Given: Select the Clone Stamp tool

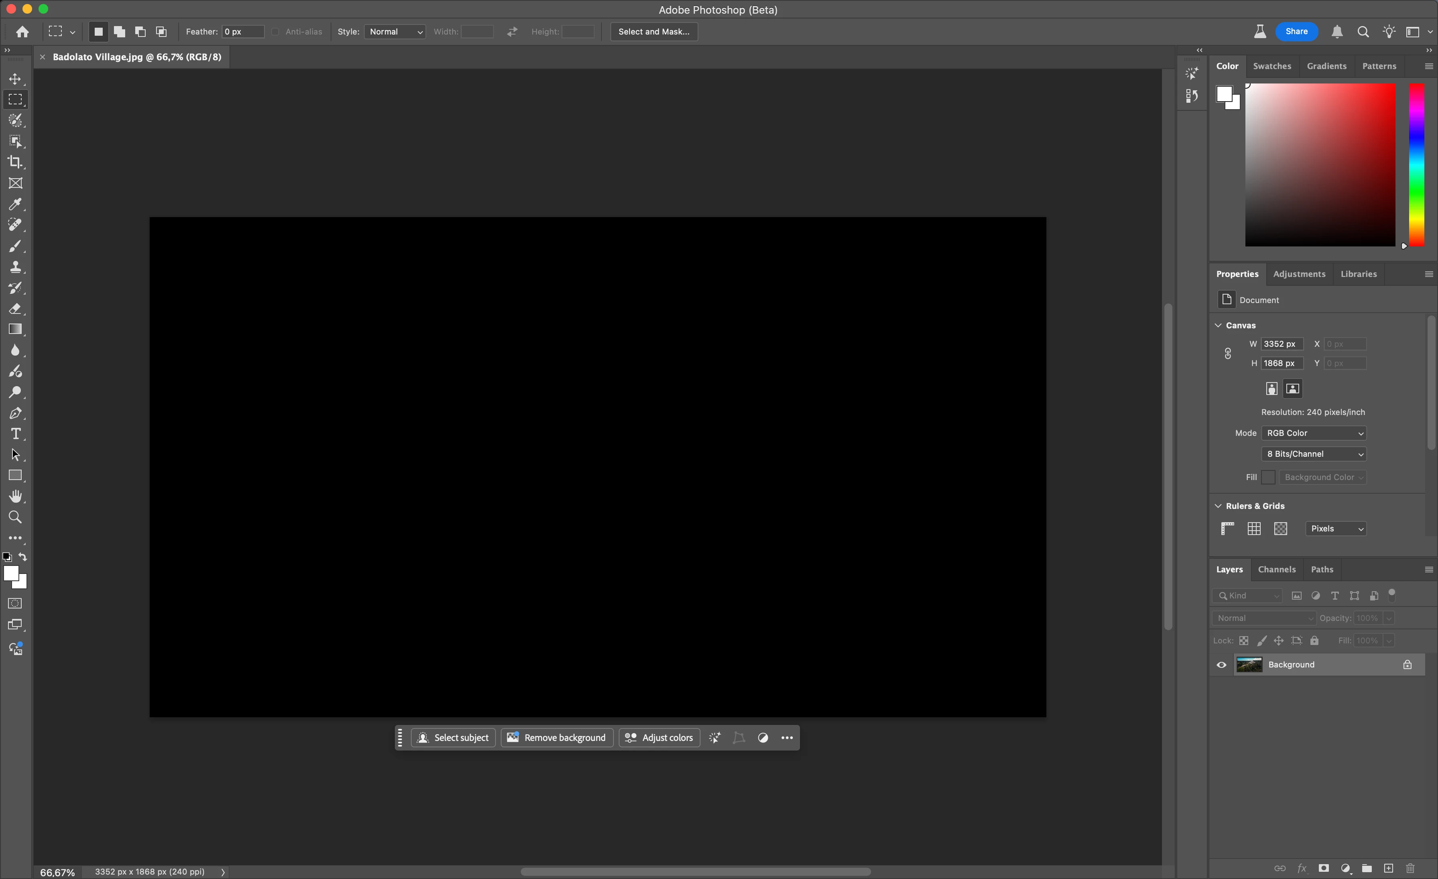Looking at the screenshot, I should point(15,267).
